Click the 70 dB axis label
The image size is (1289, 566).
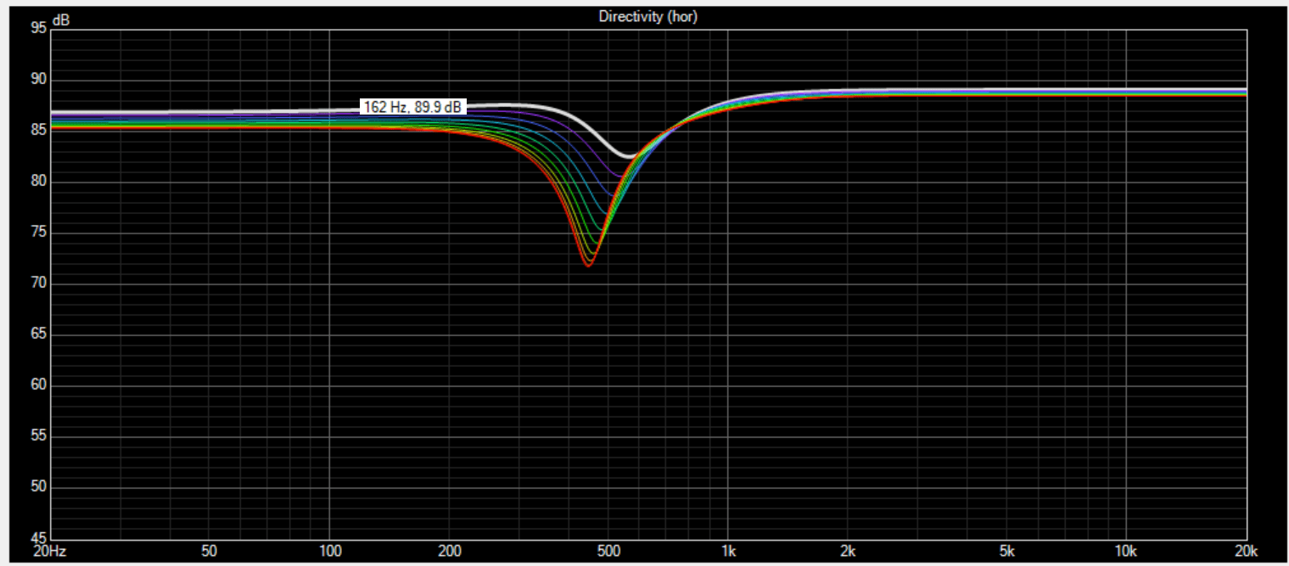tap(39, 283)
